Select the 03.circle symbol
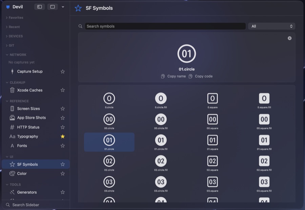The height and width of the screenshot is (210, 305). 109,184
